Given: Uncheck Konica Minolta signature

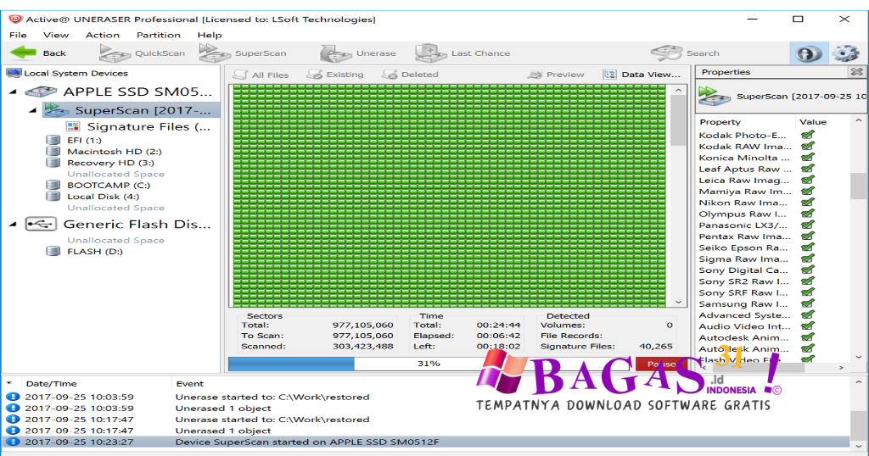Looking at the screenshot, I should [808, 157].
